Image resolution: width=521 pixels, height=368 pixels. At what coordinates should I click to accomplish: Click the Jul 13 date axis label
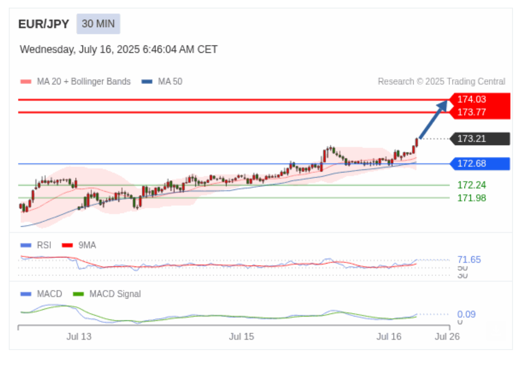tap(79, 336)
